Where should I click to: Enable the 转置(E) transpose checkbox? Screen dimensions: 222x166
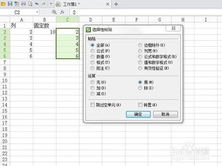[147, 105]
